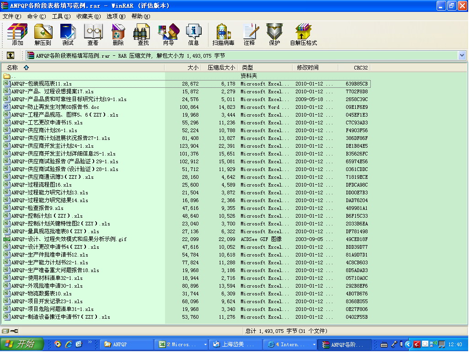
Task: Click the Delete (删除) toolbar icon
Action: [x=118, y=34]
